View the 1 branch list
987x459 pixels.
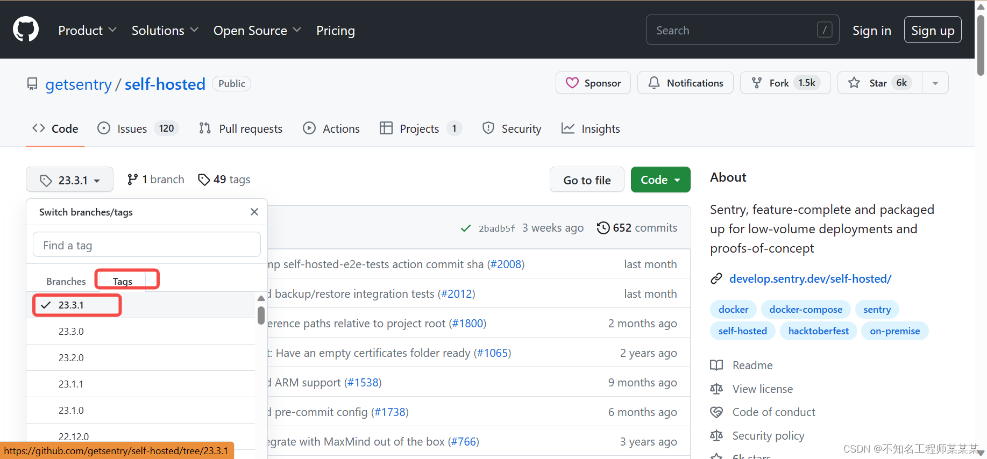click(155, 180)
